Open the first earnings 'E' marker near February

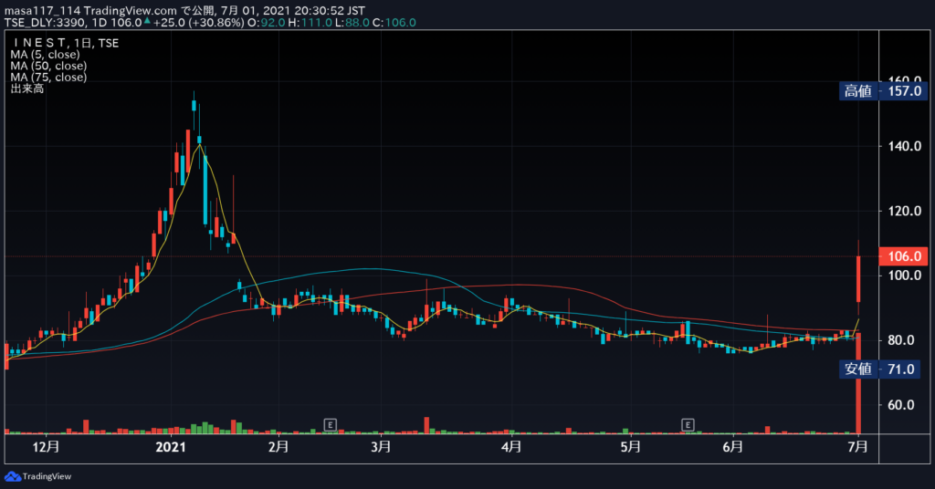(x=330, y=424)
